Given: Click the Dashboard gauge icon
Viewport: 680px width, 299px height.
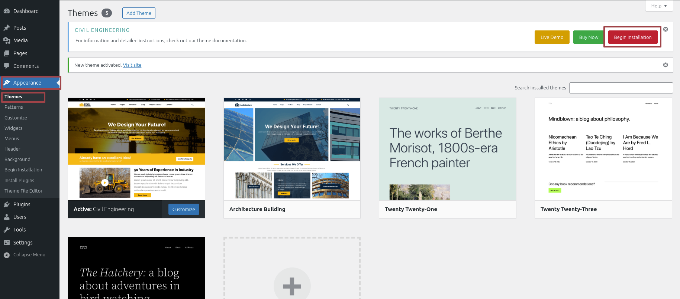Looking at the screenshot, I should (x=7, y=11).
